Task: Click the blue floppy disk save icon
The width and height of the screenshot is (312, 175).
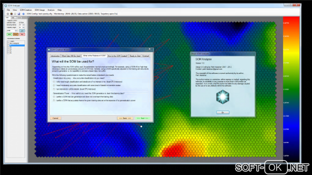Action: tap(19, 14)
